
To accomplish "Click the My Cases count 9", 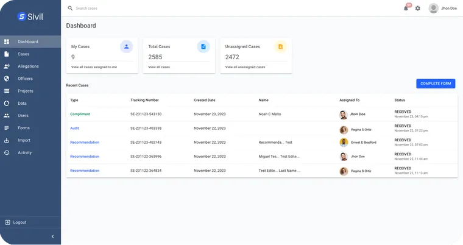I will [x=73, y=57].
